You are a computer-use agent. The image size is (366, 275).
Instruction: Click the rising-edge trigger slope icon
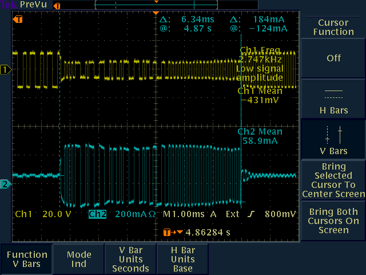pyautogui.click(x=251, y=214)
